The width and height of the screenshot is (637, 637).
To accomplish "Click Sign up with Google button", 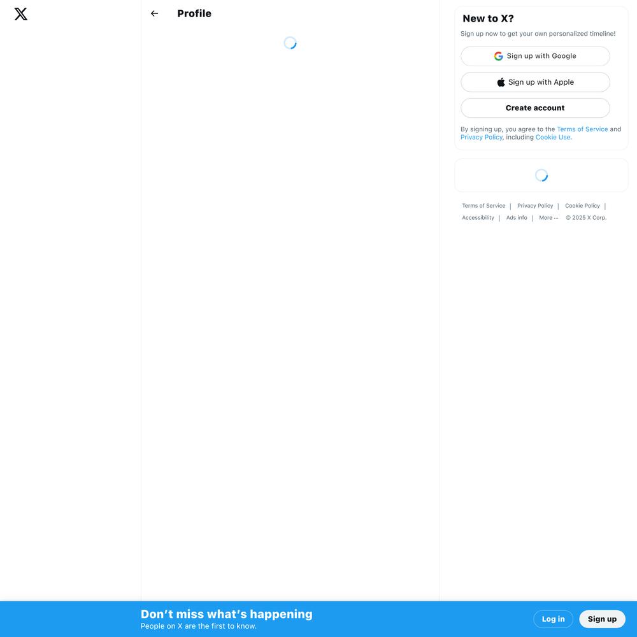I will (535, 56).
